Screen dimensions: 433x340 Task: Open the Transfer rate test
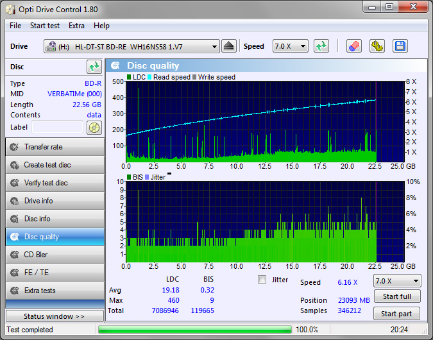pos(55,147)
